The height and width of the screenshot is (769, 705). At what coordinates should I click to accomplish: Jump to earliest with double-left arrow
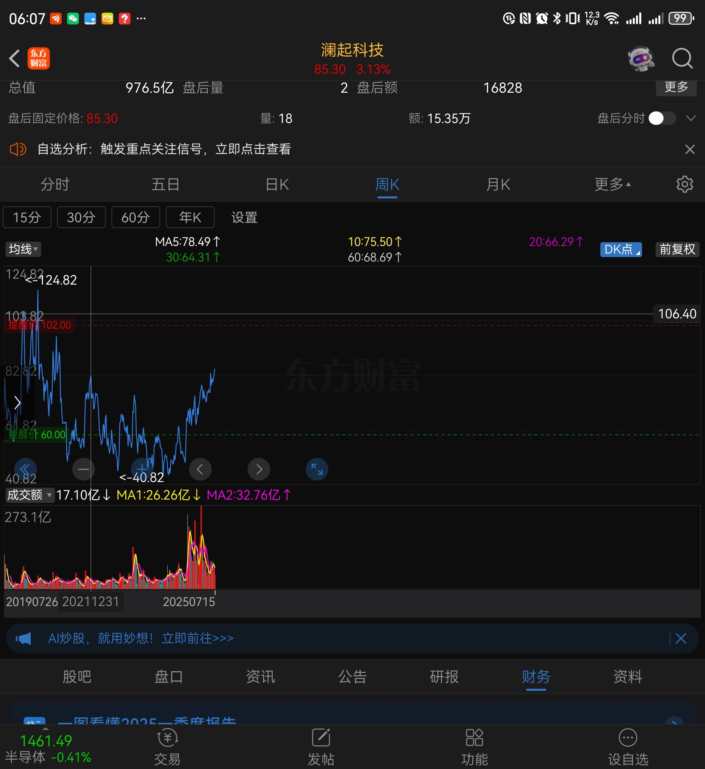pyautogui.click(x=25, y=469)
